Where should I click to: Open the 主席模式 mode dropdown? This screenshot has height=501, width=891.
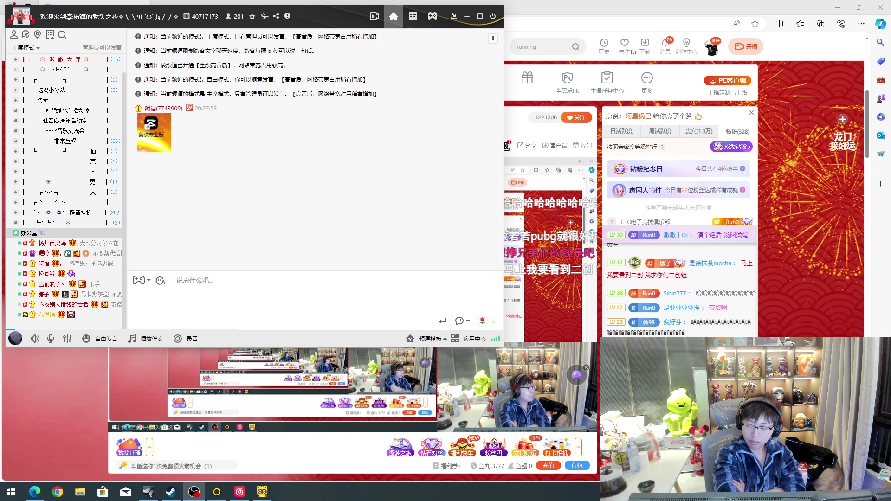(26, 48)
